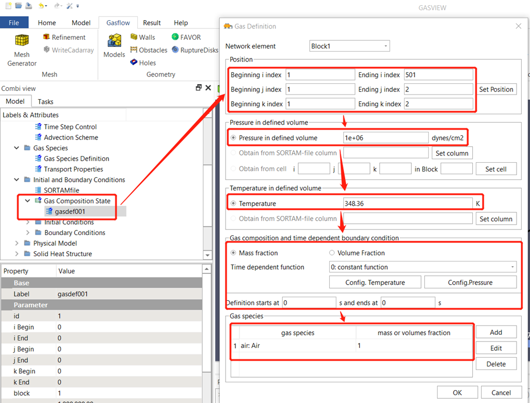Click the save icon in quick access bar

pyautogui.click(x=29, y=6)
